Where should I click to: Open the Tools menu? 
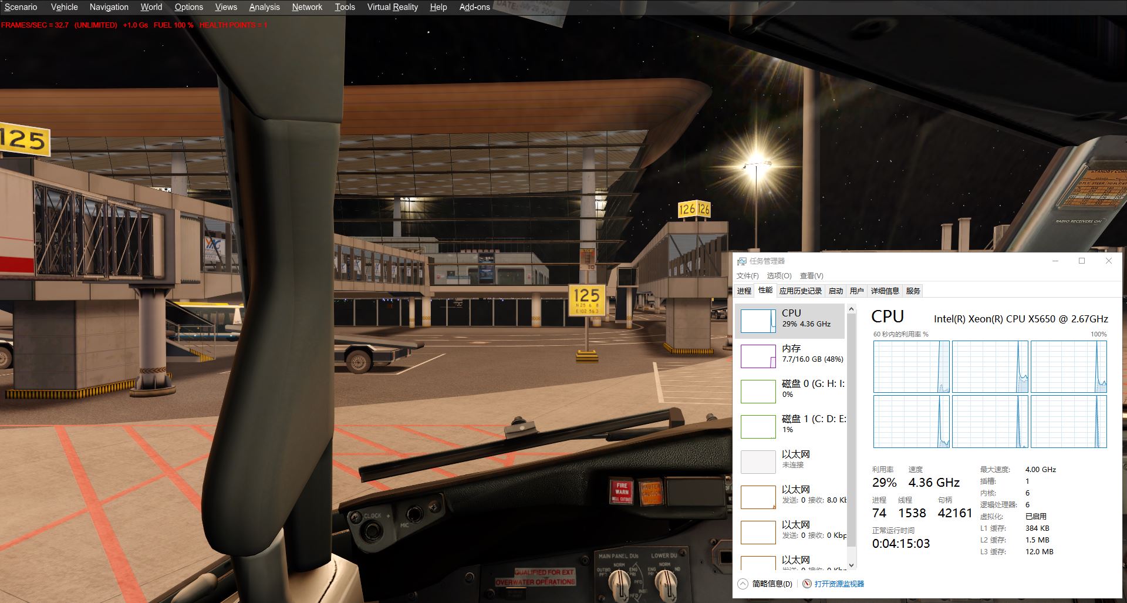pos(345,7)
